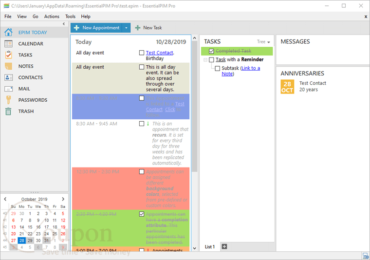This screenshot has height=260, width=370.
Task: Click the sync status icon in status bar
Action: click(x=366, y=256)
